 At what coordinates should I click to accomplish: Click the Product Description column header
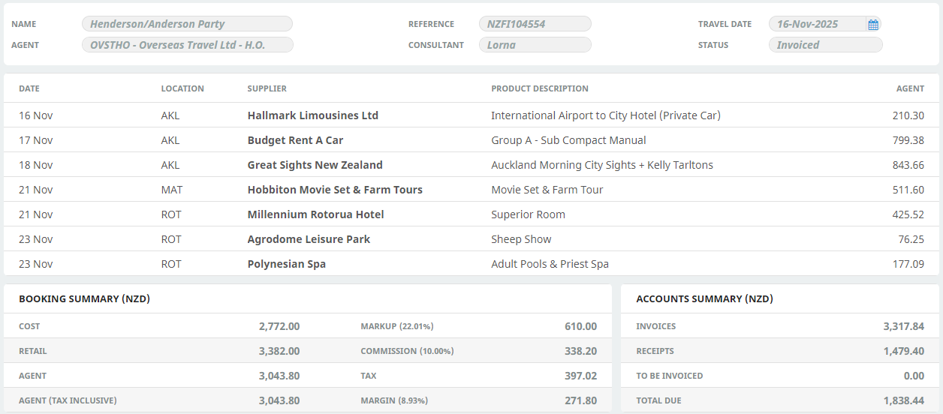click(x=539, y=88)
